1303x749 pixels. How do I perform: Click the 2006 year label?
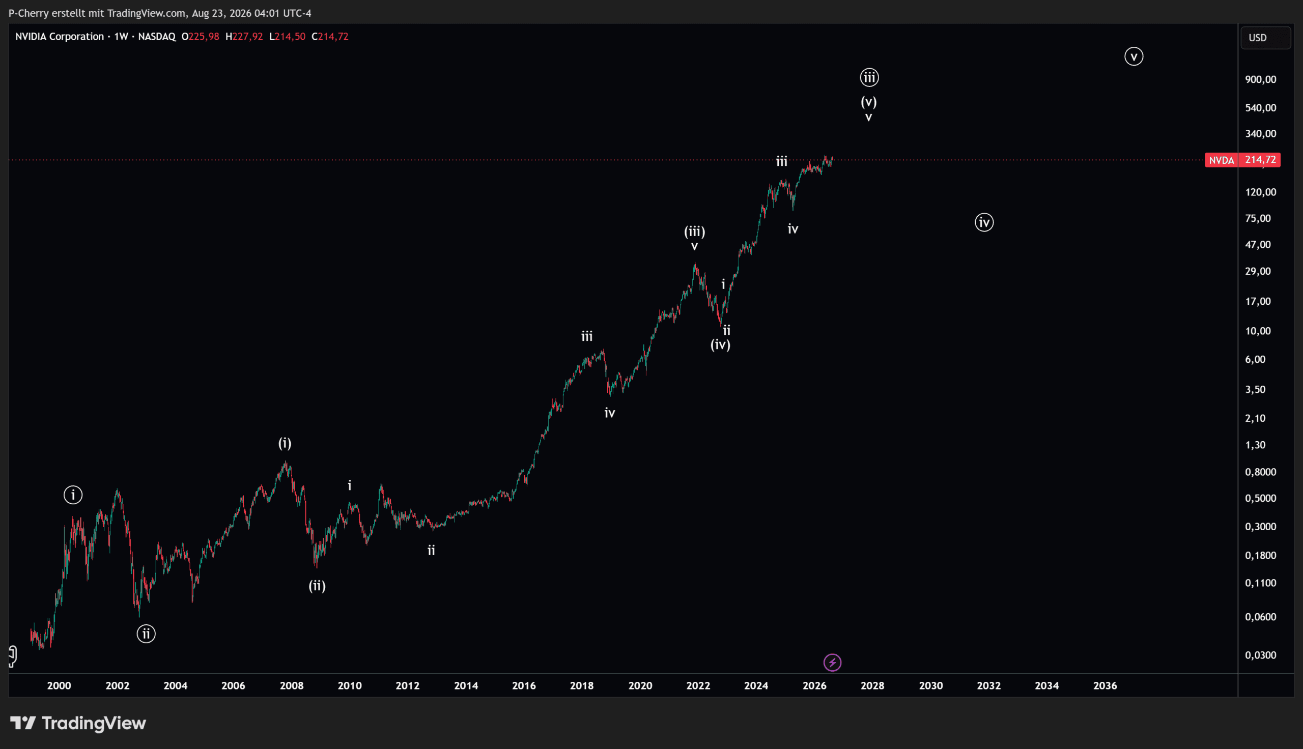click(x=233, y=686)
